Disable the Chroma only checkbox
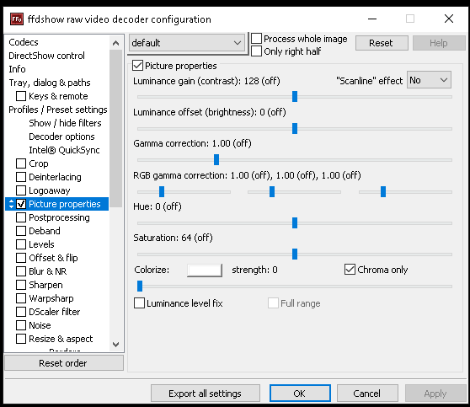The width and height of the screenshot is (470, 407). (x=350, y=270)
